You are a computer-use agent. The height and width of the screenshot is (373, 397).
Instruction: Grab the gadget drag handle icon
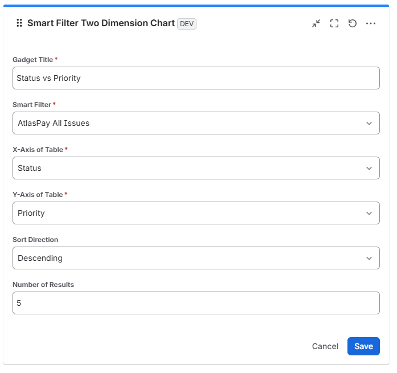point(19,23)
